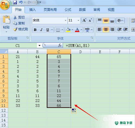This screenshot has width=135, height=128.
Task: Switch to the 插入 ribbon tab
Action: click(x=32, y=10)
